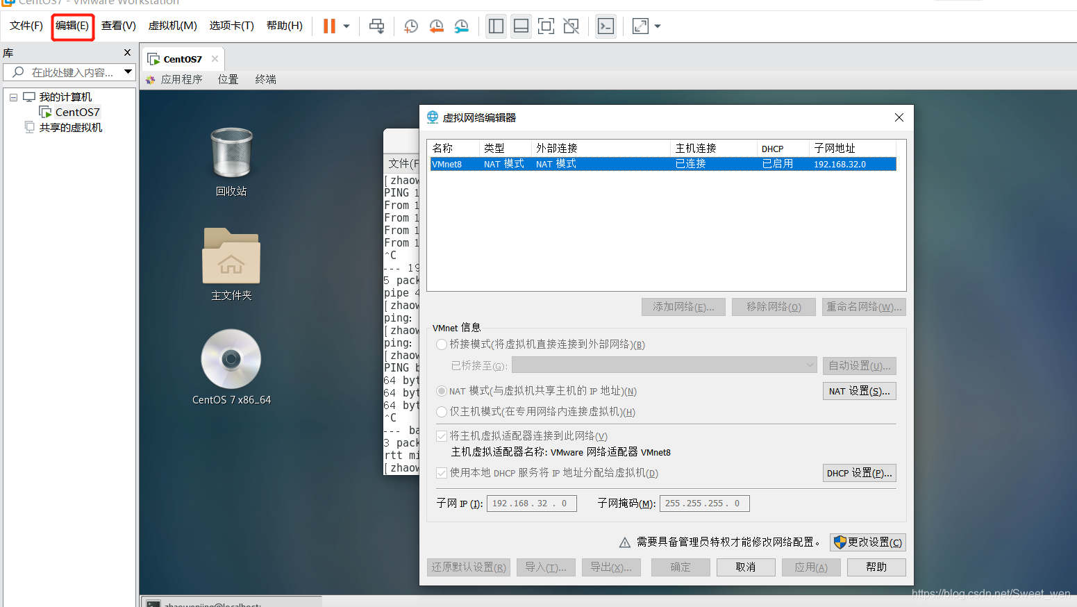Open the 选项卡(T) menu

click(x=231, y=26)
